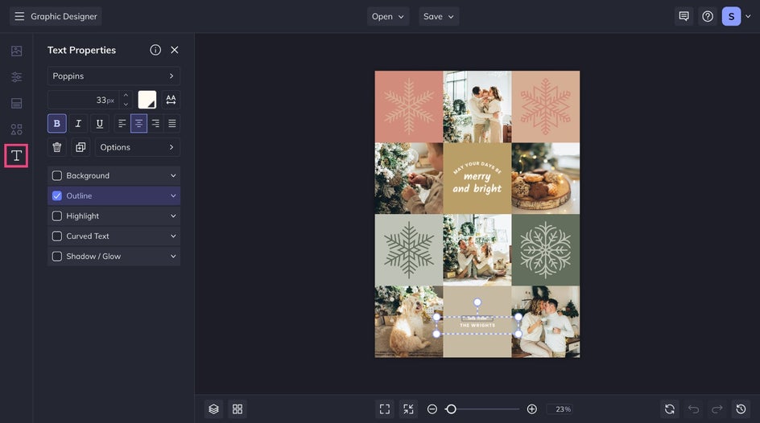Viewport: 760px width, 423px height.
Task: Open letter spacing AA control
Action: 171,100
